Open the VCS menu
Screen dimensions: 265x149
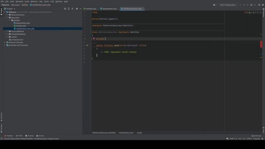point(52,2)
